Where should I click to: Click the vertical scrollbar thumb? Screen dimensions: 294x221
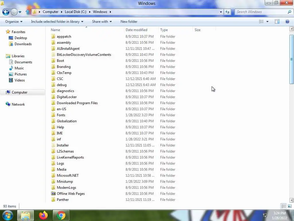coord(291,59)
